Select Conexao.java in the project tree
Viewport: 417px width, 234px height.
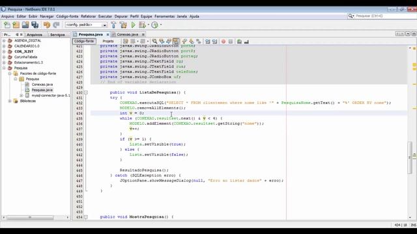tap(42, 84)
